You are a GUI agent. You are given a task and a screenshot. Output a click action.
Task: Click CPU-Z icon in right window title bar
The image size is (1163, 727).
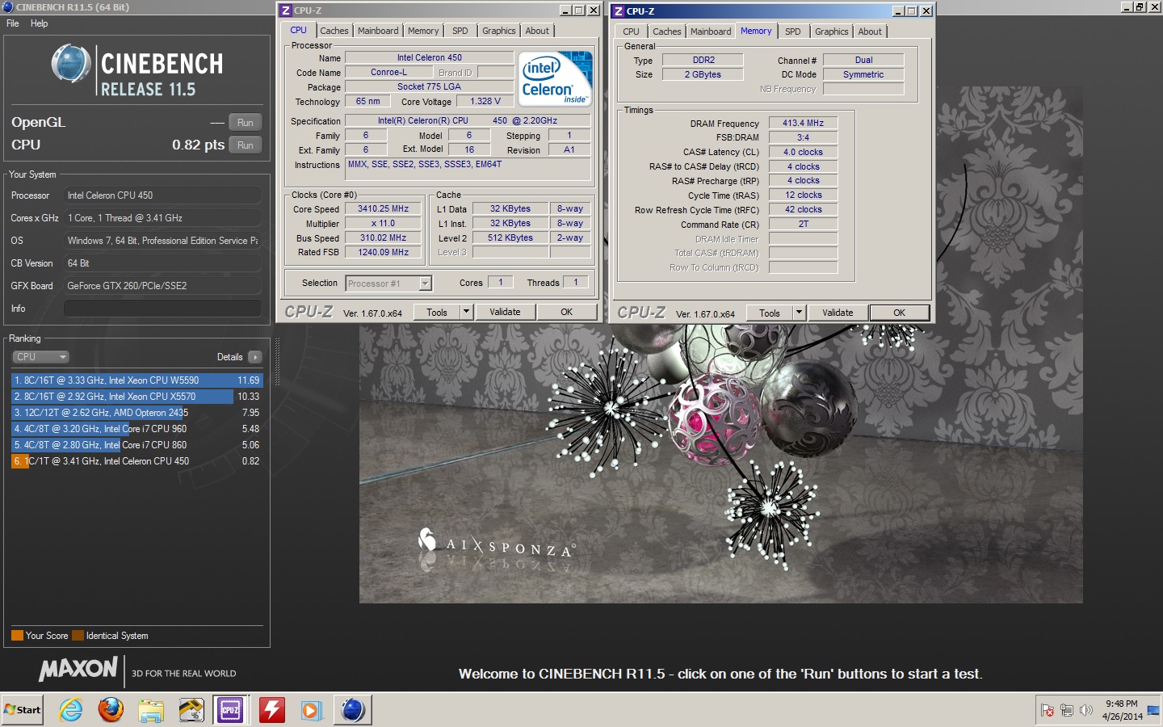pos(619,11)
